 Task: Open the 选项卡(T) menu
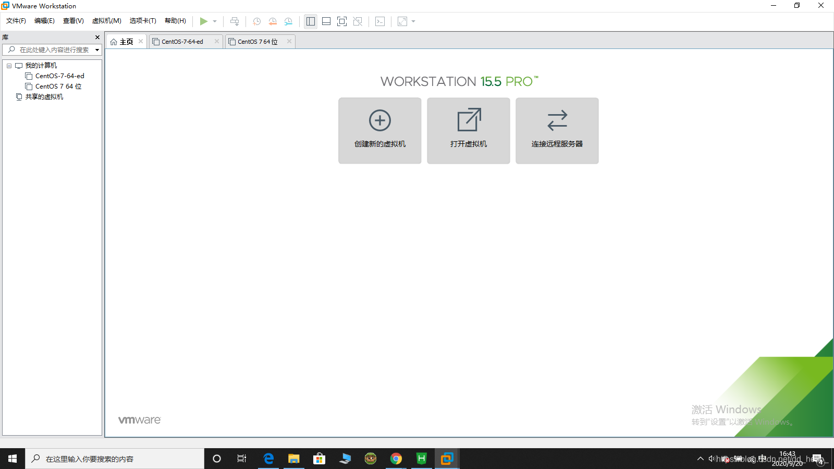click(x=143, y=21)
